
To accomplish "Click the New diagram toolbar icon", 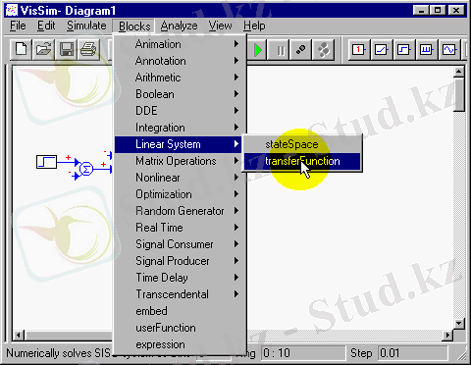I will point(22,50).
